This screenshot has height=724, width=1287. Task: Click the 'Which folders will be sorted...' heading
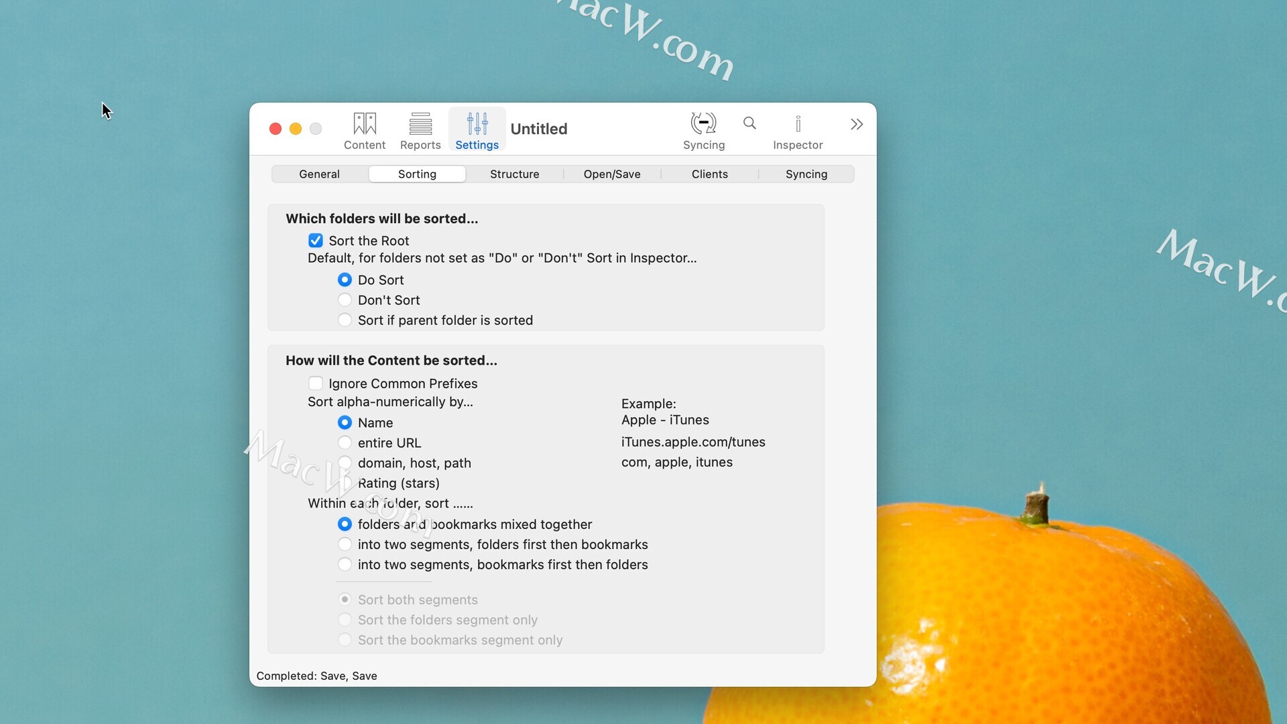(x=382, y=219)
